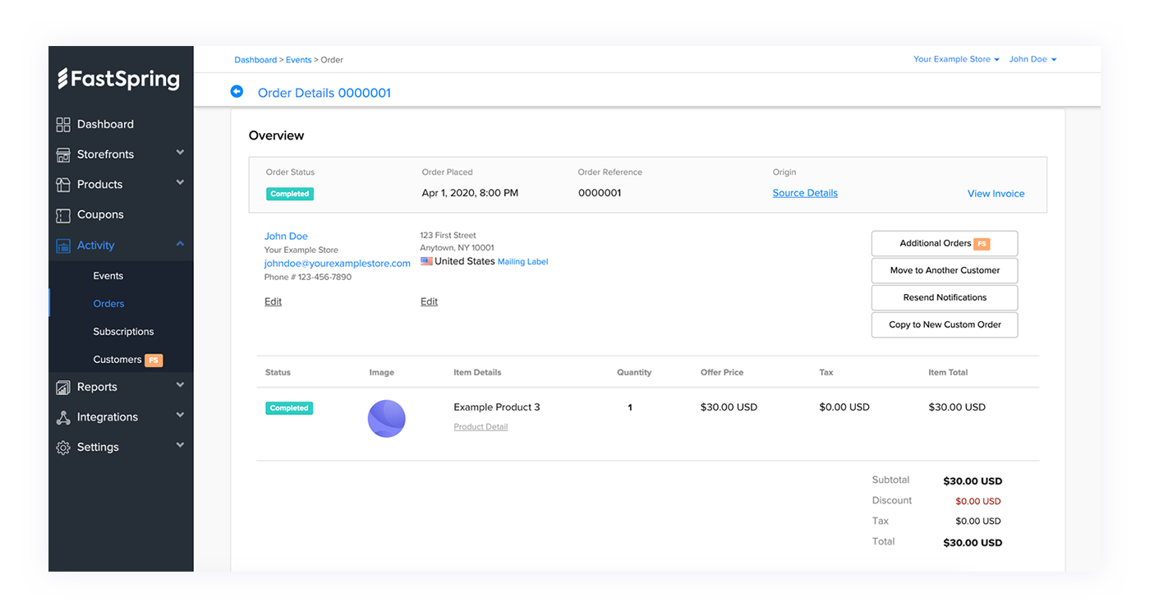Click the Storefronts shop icon

pyautogui.click(x=63, y=154)
